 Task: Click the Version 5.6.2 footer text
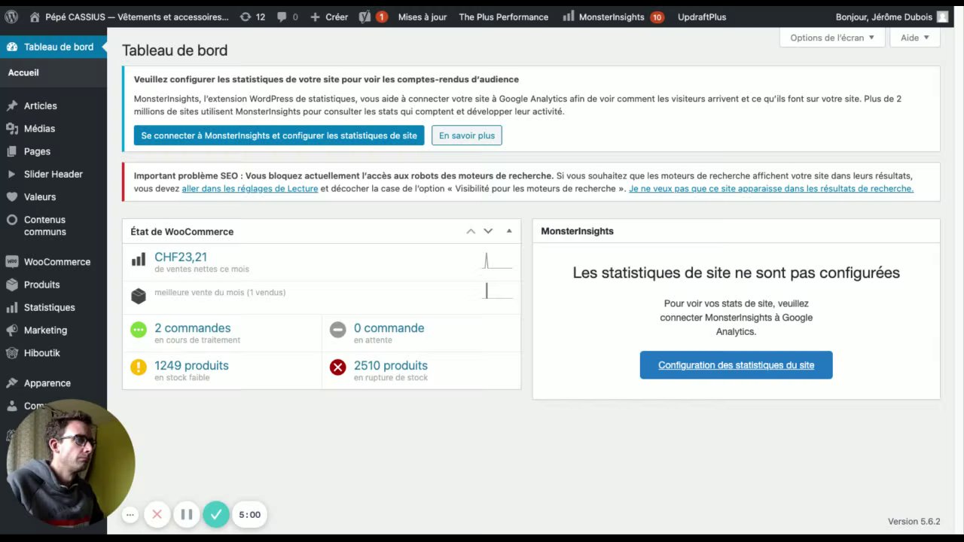pyautogui.click(x=914, y=521)
